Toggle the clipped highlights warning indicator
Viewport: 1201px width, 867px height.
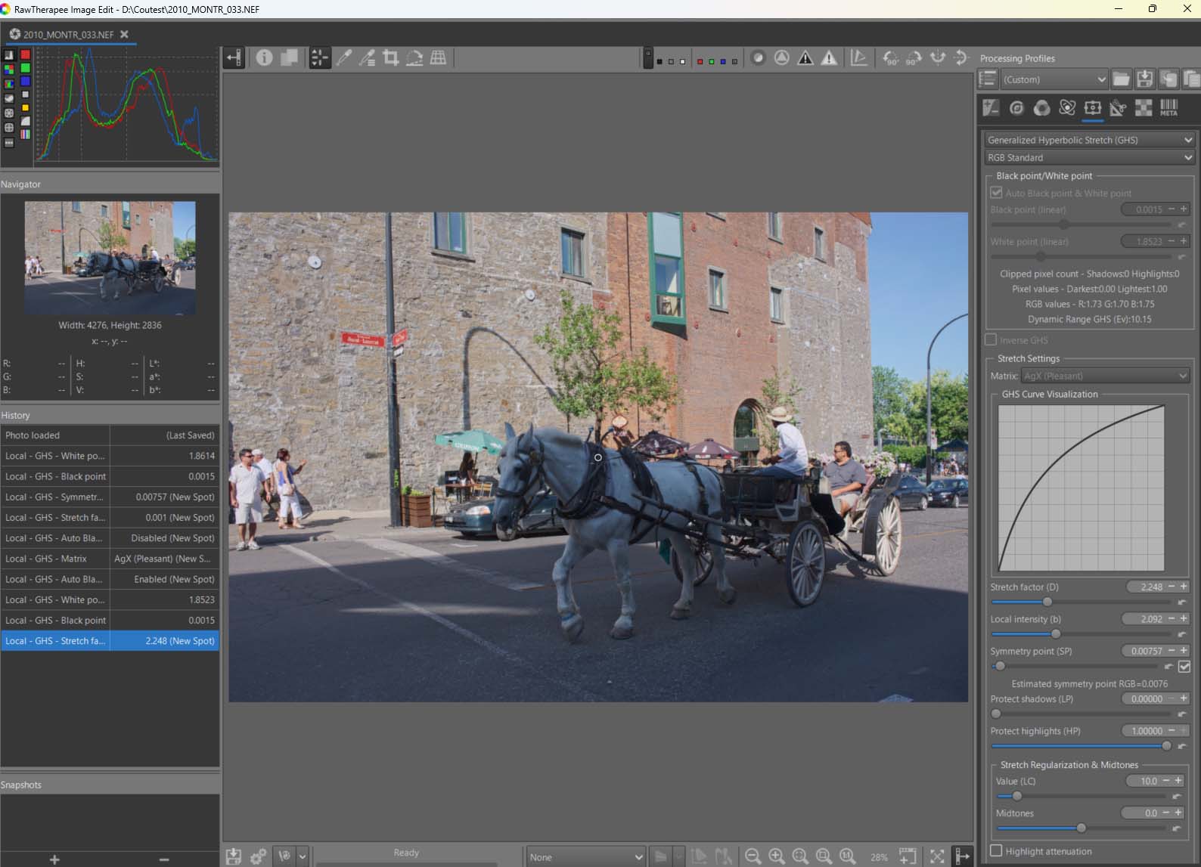(829, 58)
